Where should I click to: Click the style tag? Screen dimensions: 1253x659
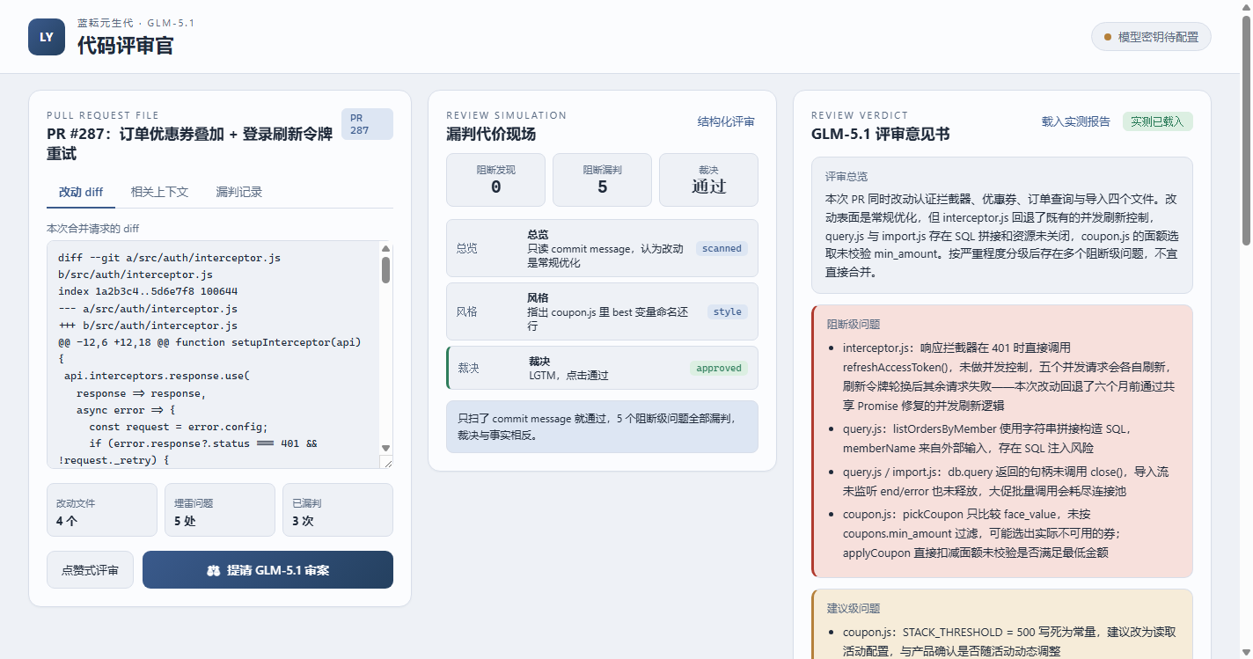click(x=728, y=311)
